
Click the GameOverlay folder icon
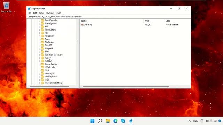pos(43,64)
